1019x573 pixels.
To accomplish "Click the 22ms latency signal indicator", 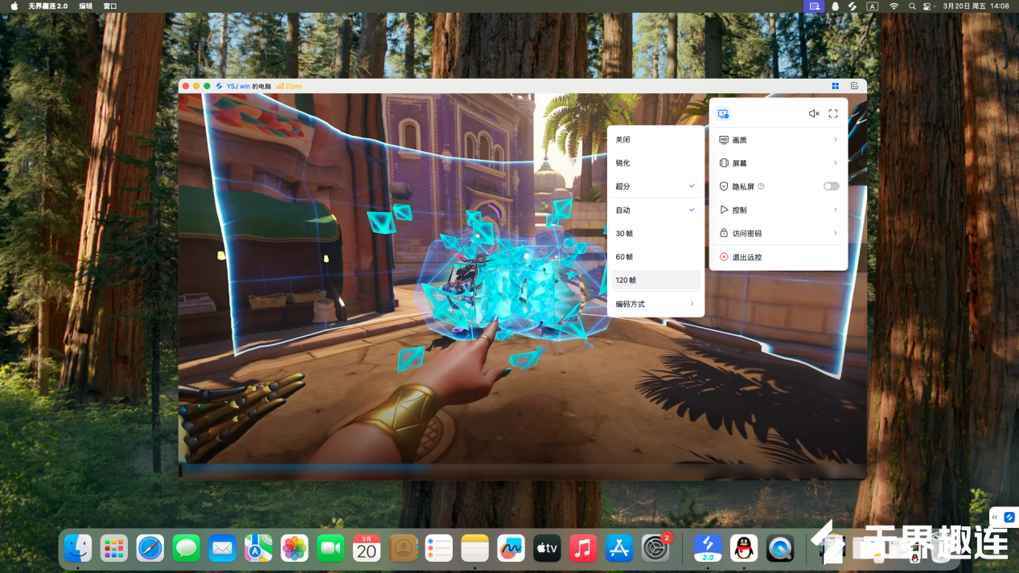I will pos(289,86).
